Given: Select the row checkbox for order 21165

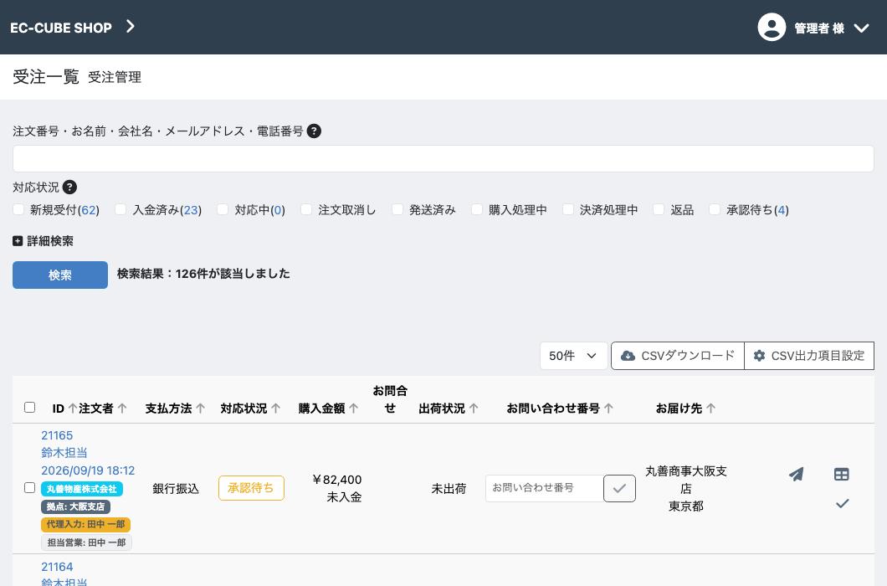Looking at the screenshot, I should [x=30, y=487].
